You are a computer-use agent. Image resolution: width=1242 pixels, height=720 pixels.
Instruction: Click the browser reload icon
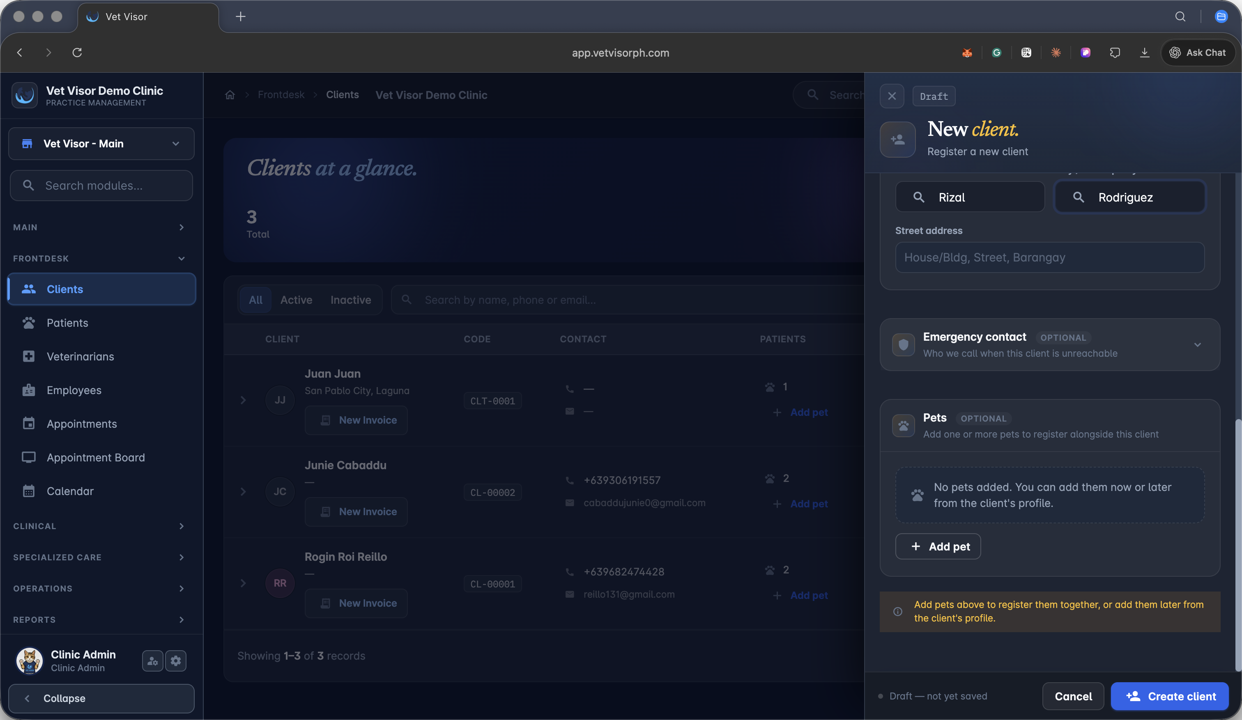point(77,53)
